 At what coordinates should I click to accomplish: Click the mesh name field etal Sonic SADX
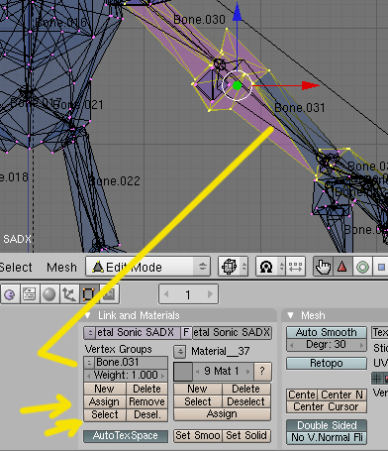(x=138, y=333)
